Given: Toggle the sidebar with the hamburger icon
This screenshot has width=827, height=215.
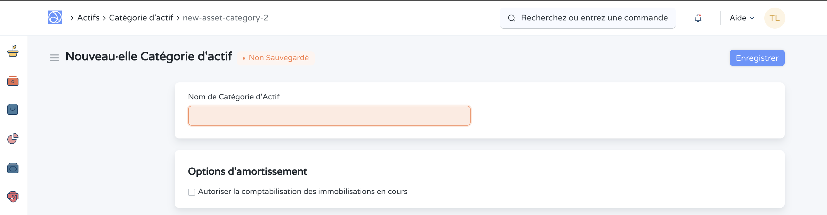Looking at the screenshot, I should 54,58.
